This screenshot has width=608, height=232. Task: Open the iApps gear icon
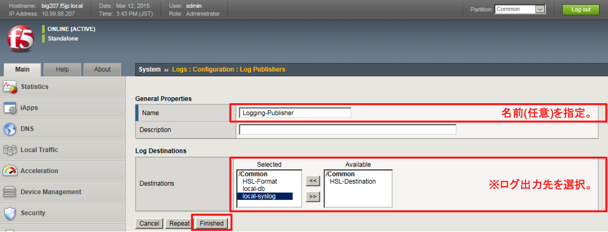pyautogui.click(x=11, y=108)
